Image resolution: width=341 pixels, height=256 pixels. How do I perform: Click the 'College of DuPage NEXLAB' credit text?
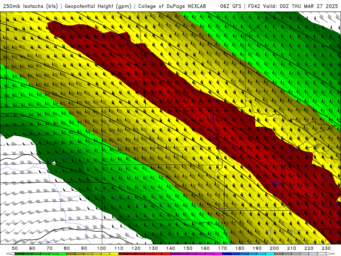[x=172, y=6]
